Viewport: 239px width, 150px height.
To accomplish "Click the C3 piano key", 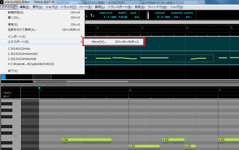I will (x=11, y=136).
